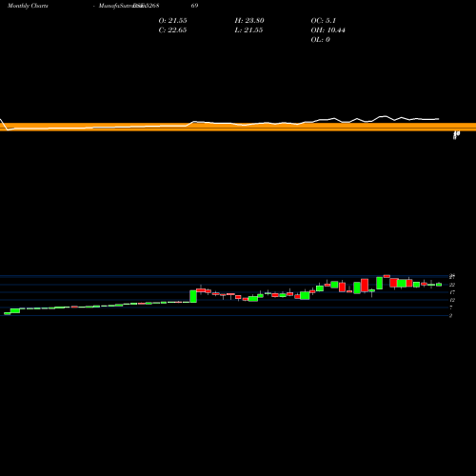Click the number "69" in the header
Image resolution: width=476 pixels, height=476 pixels.
[194, 6]
